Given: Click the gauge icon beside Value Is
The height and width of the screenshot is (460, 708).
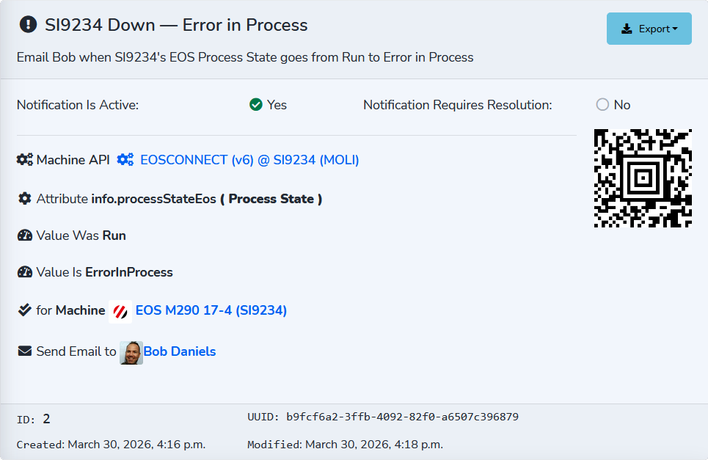Looking at the screenshot, I should pyautogui.click(x=25, y=272).
